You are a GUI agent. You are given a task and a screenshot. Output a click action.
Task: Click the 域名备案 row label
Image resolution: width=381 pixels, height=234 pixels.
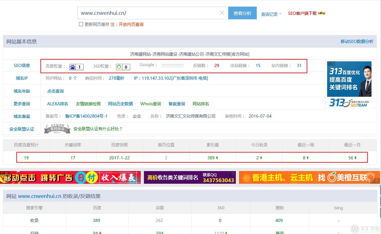pos(22,116)
